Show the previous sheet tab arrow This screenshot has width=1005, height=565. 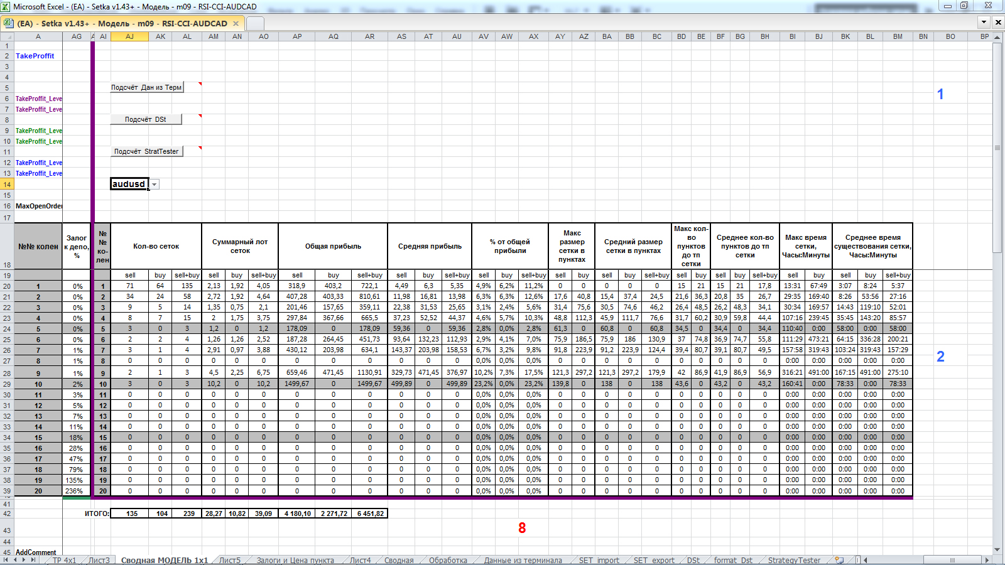(15, 560)
